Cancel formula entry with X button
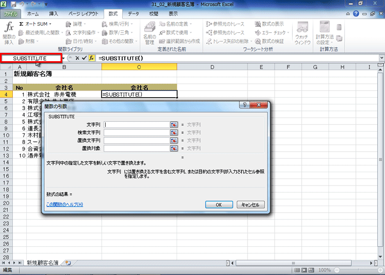385x275 pixels. 77,58
